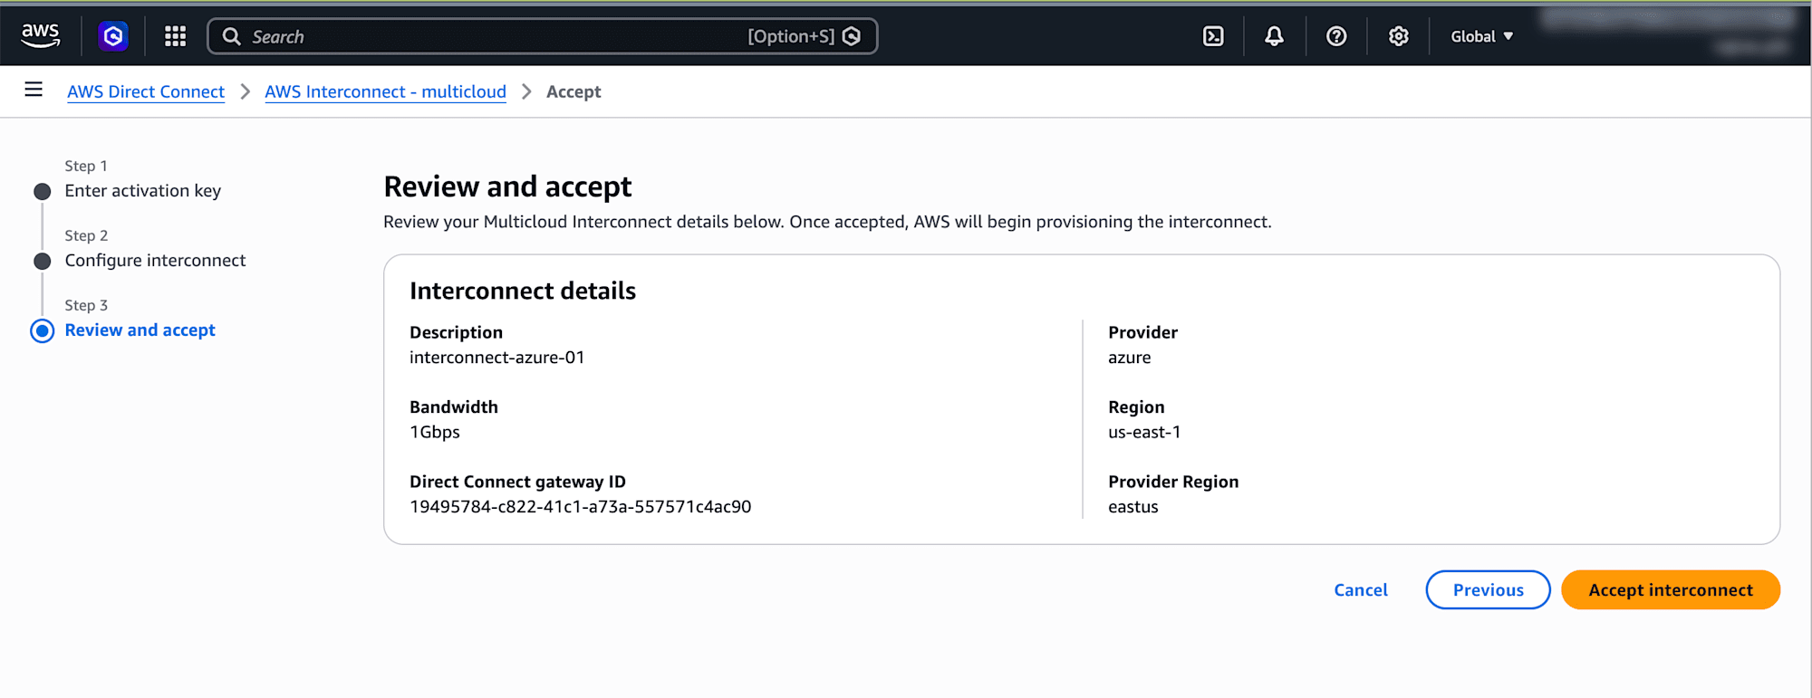Viewport: 1812px width, 698px height.
Task: Click Accept interconnect
Action: point(1671,590)
